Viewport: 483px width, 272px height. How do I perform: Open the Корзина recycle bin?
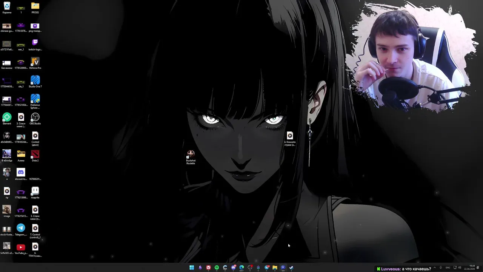point(7,8)
